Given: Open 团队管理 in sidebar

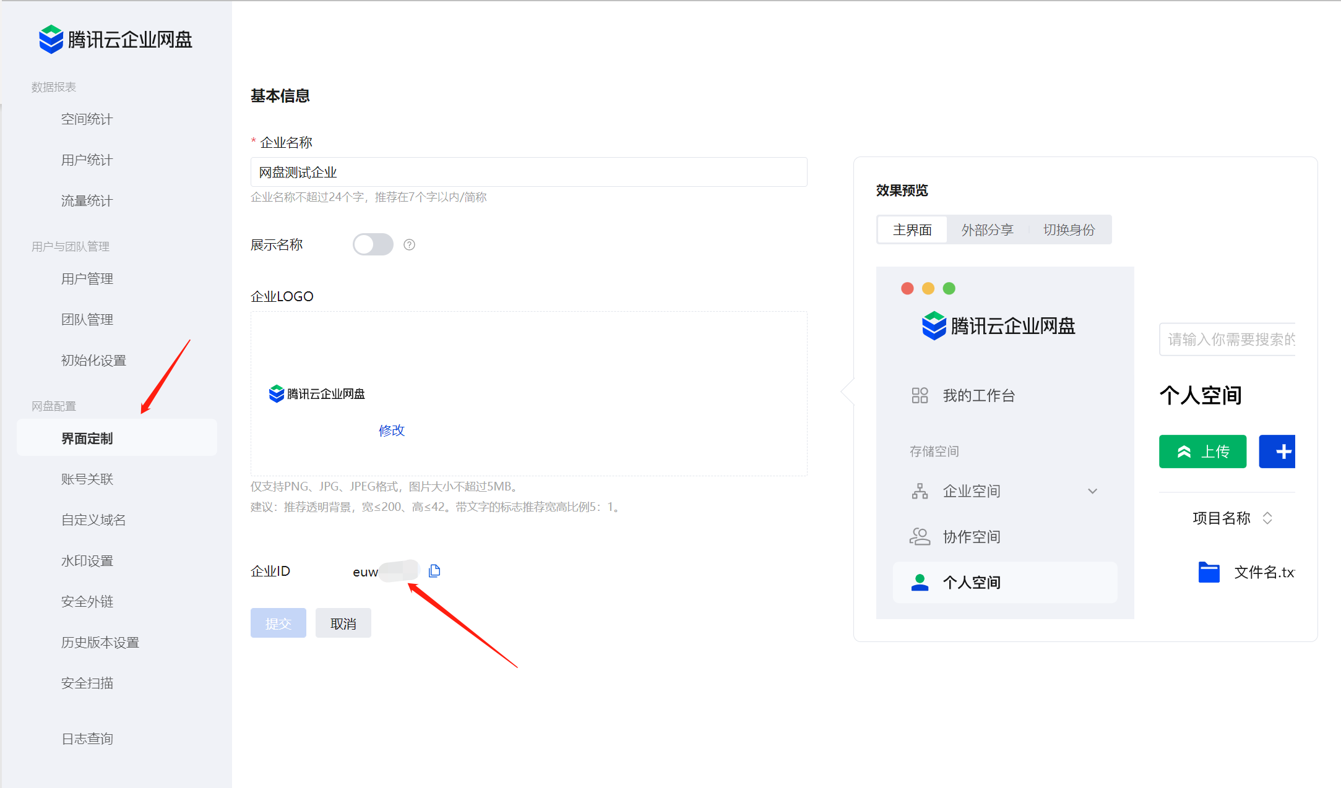Looking at the screenshot, I should [87, 320].
